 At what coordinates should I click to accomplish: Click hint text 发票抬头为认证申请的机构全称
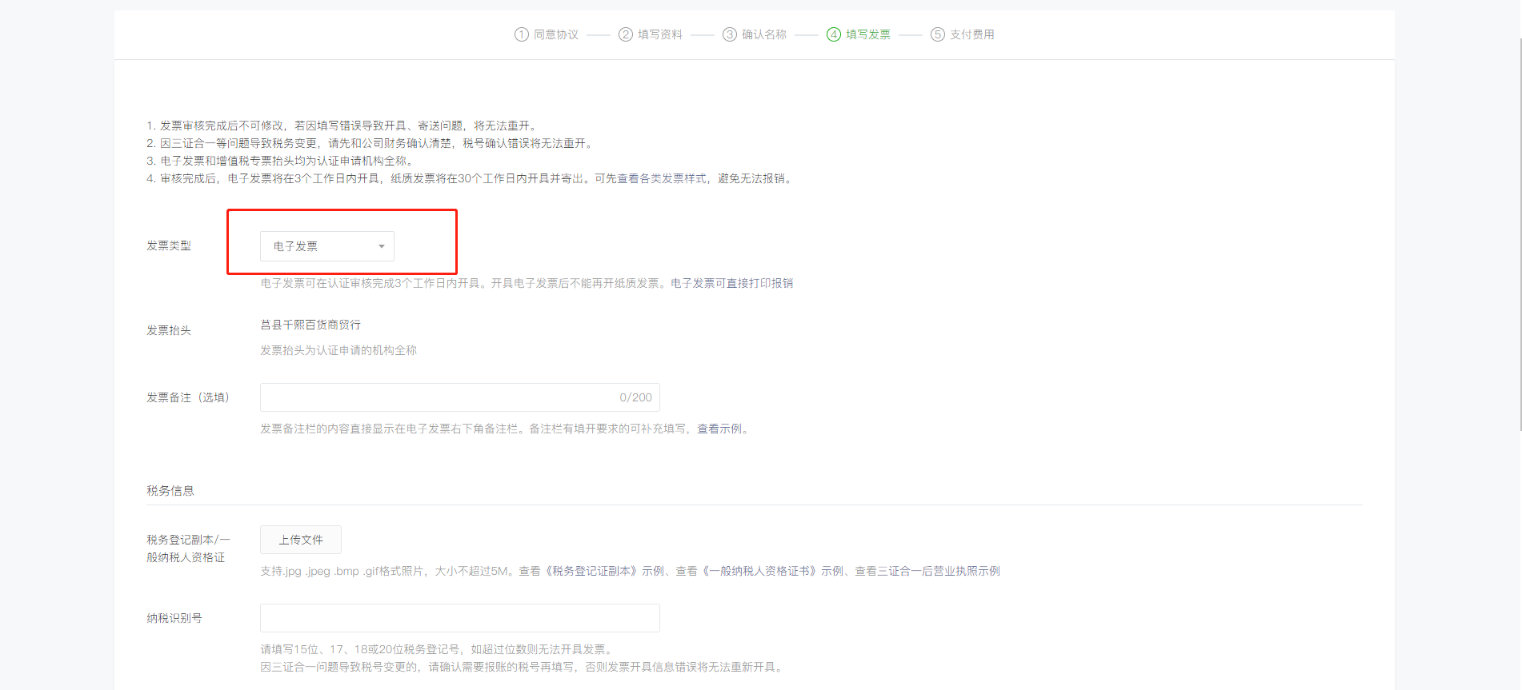click(338, 350)
